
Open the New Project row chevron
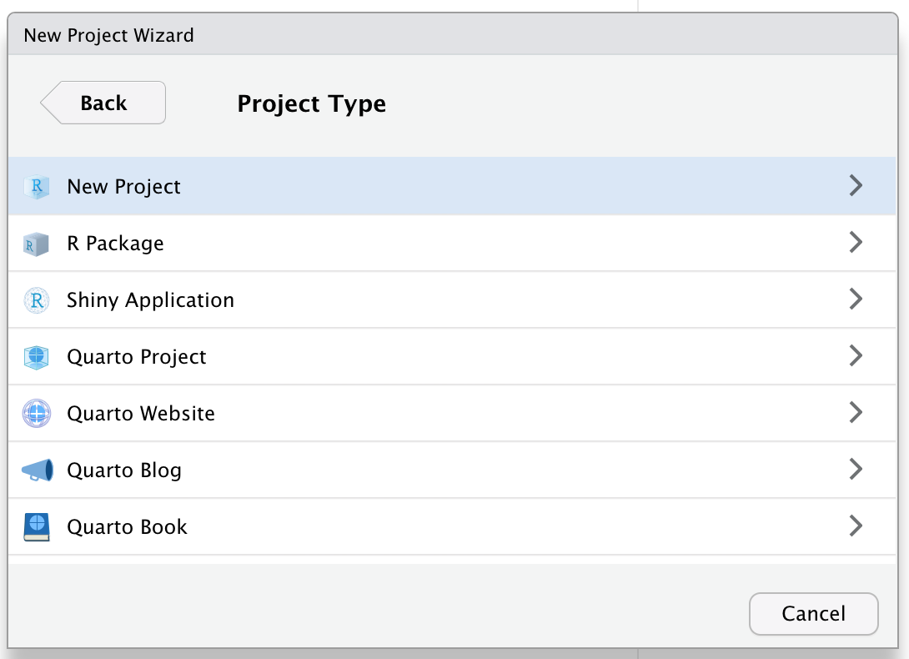point(856,186)
